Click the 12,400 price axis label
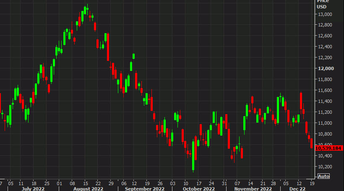Image resolution: width=344 pixels, height=191 pixels. [x=325, y=47]
